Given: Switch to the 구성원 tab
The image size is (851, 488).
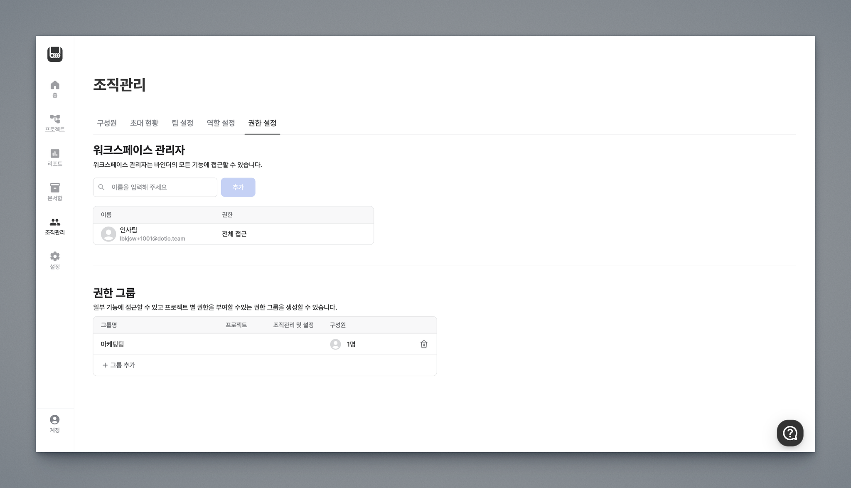Looking at the screenshot, I should click(x=107, y=123).
